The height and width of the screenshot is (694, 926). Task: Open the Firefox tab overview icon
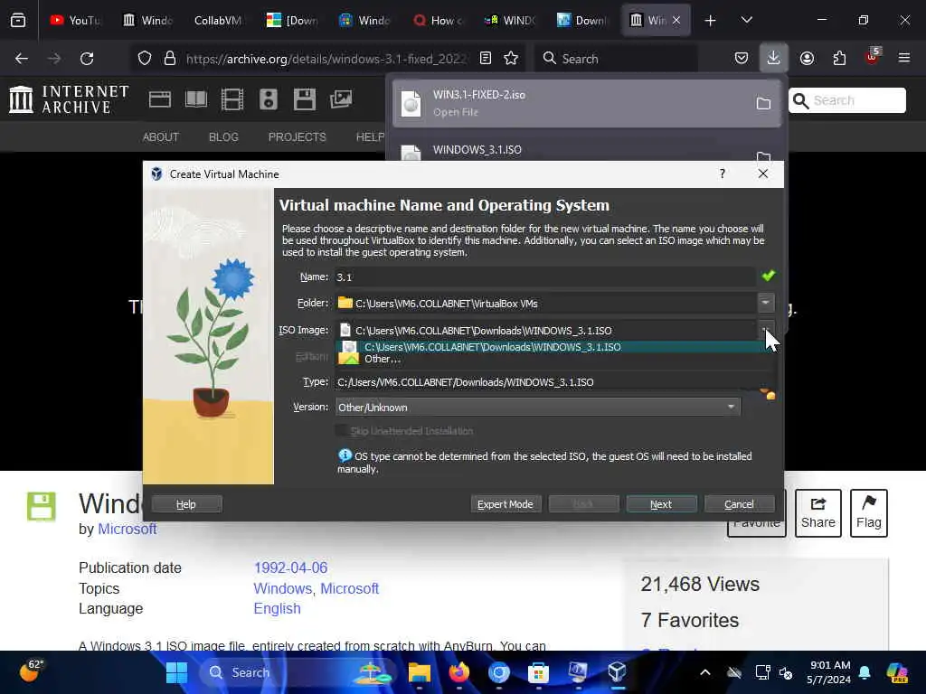tap(18, 20)
